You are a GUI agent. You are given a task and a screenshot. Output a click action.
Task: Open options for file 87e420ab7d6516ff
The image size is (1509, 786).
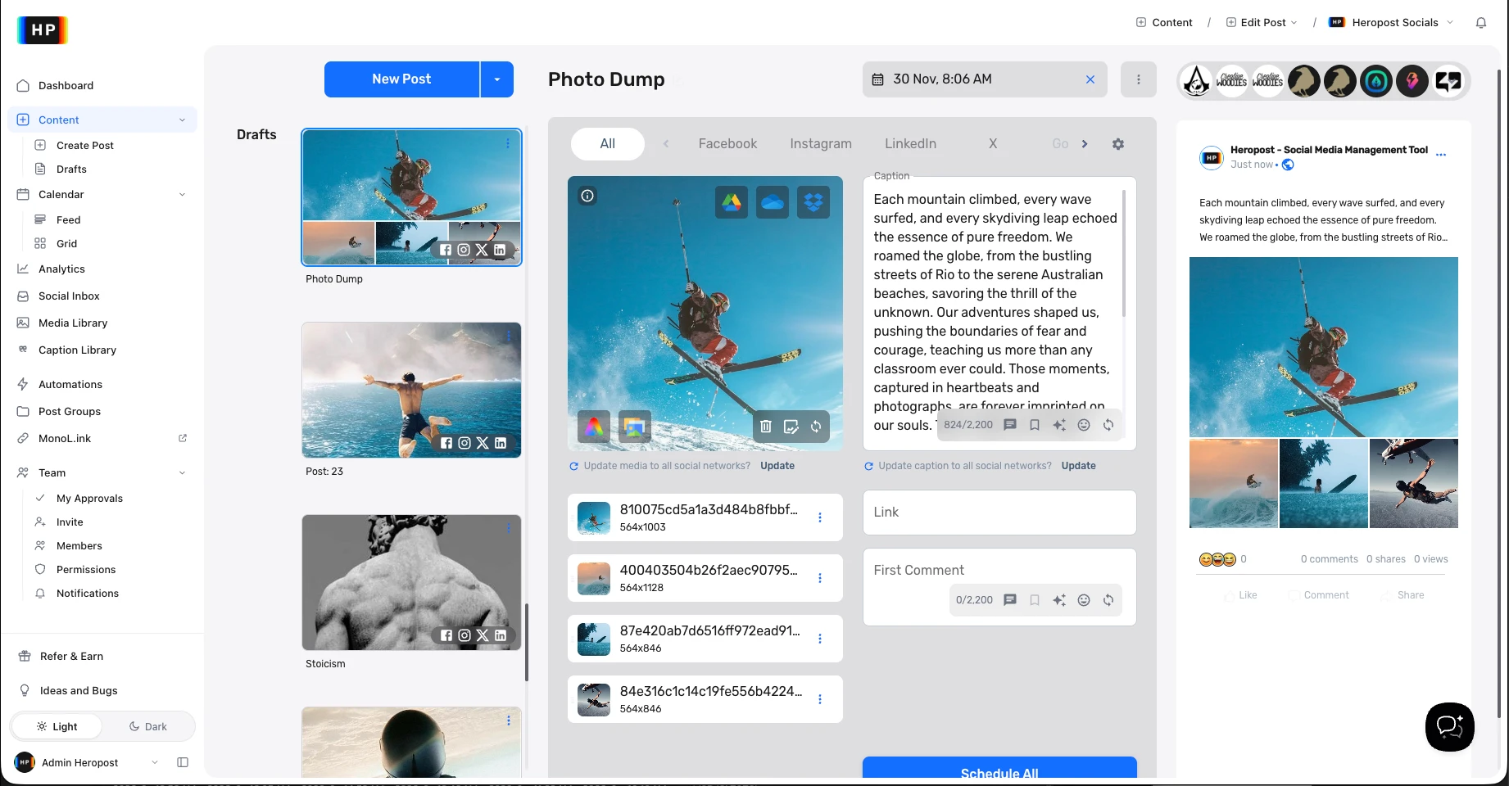[820, 639]
